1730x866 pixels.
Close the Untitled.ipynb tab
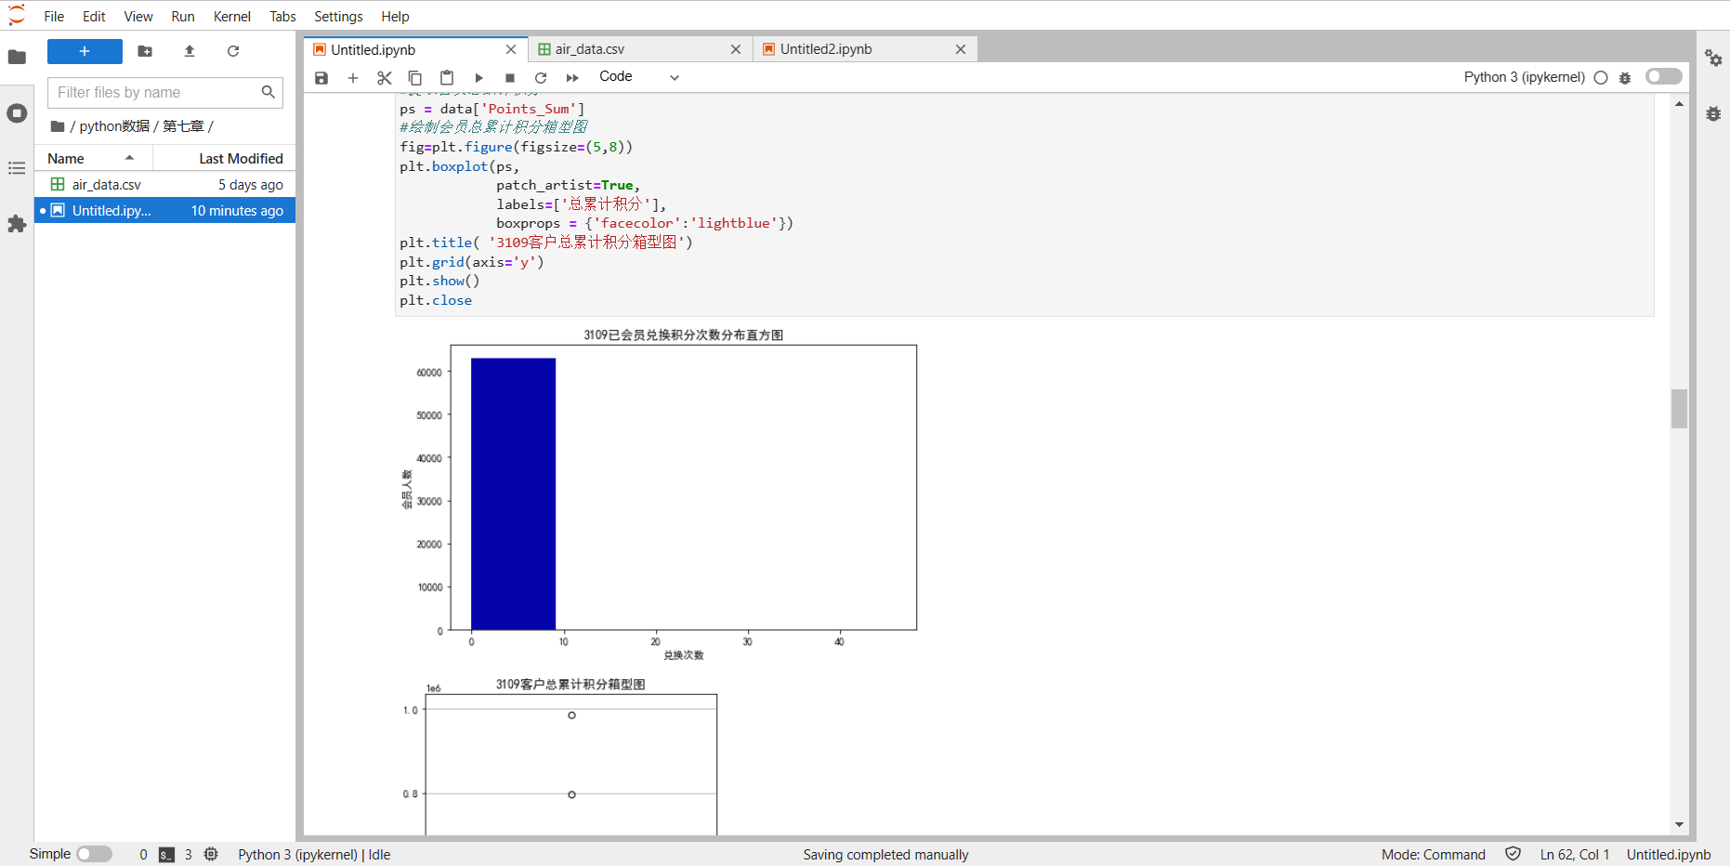pos(511,49)
